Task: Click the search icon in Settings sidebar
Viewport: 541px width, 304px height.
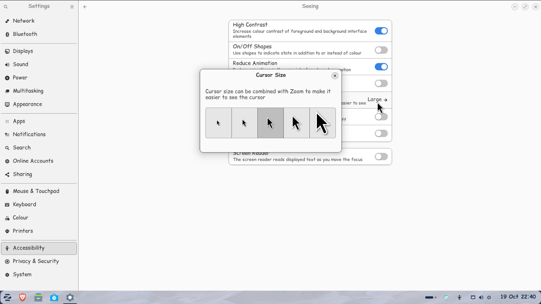Action: [x=6, y=7]
